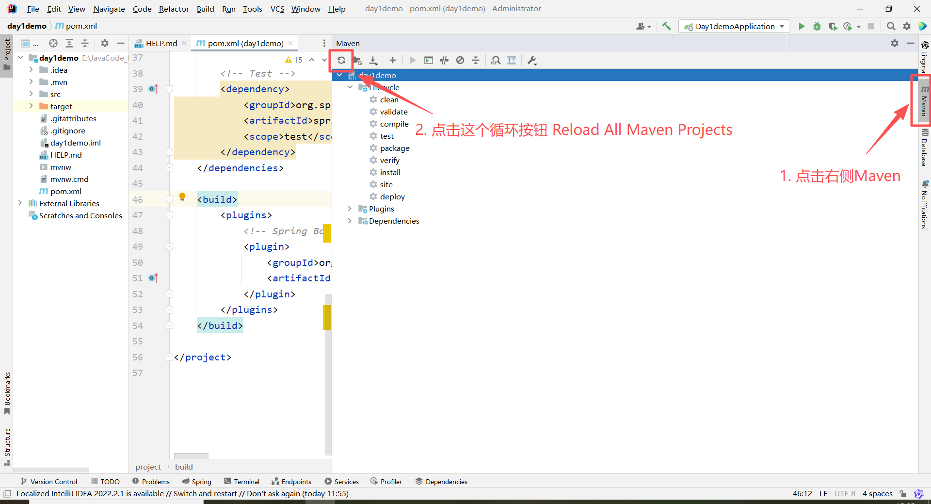Viewport: 931px width, 504px height.
Task: Close pom.xml editor tab
Action: tap(290, 43)
